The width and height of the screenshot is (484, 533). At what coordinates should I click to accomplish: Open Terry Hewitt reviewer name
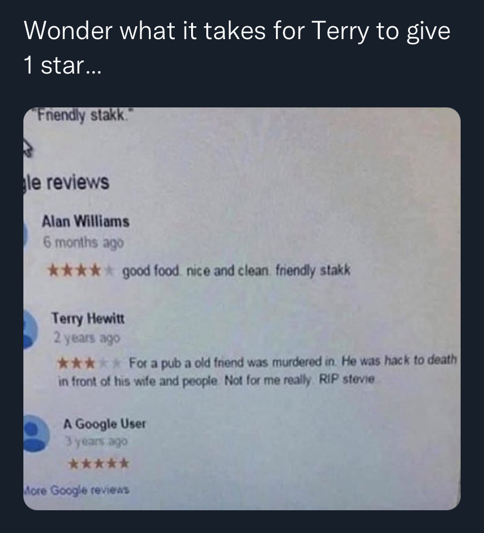coord(88,319)
